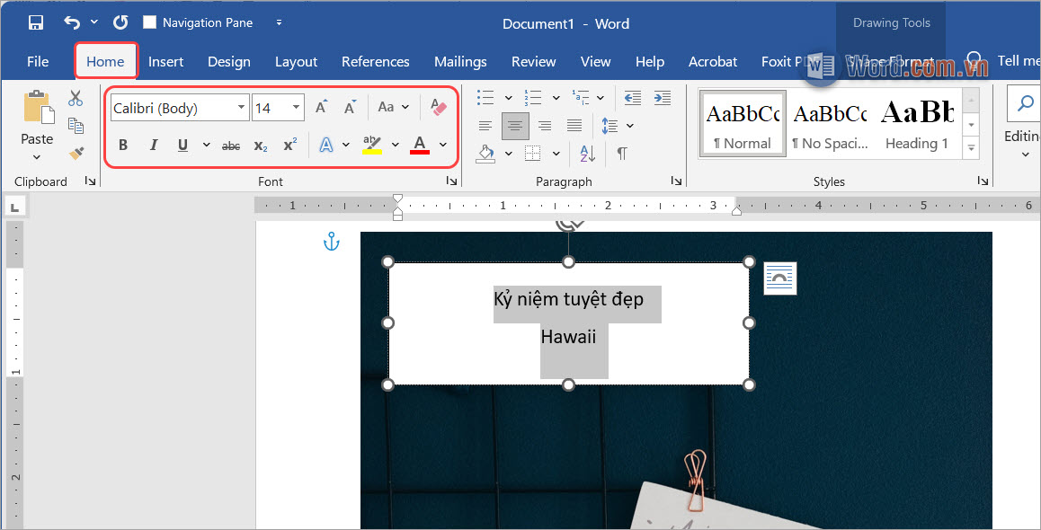Open the View tab
1041x530 pixels.
pyautogui.click(x=595, y=62)
